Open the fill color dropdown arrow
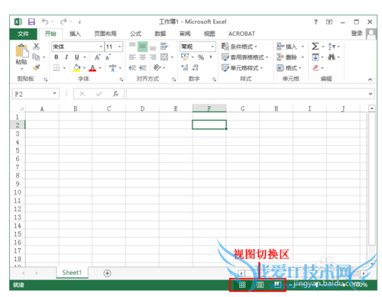Screen dimensions: 382x297 coord(84,68)
